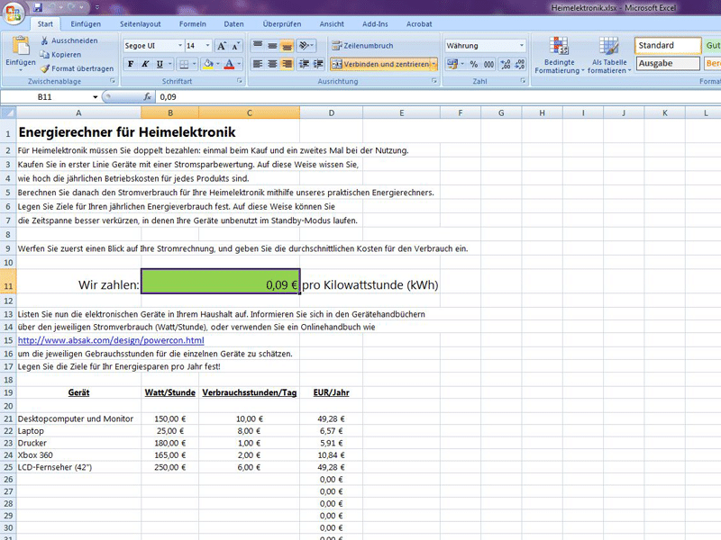
Task: Copy selection with Kopieren
Action: pos(60,54)
